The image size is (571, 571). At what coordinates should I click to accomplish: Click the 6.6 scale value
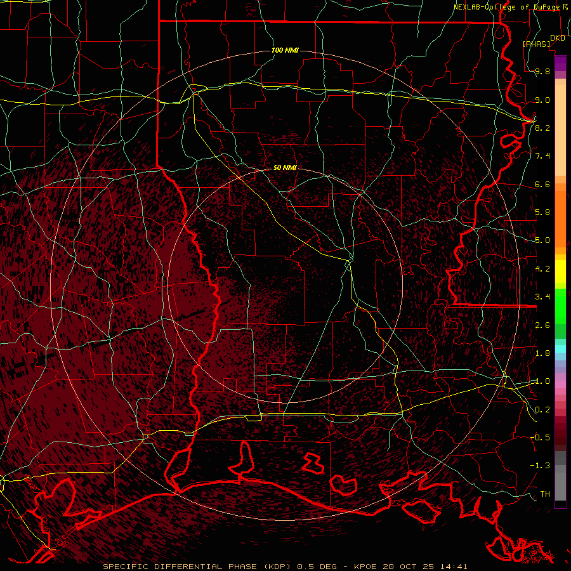point(542,185)
